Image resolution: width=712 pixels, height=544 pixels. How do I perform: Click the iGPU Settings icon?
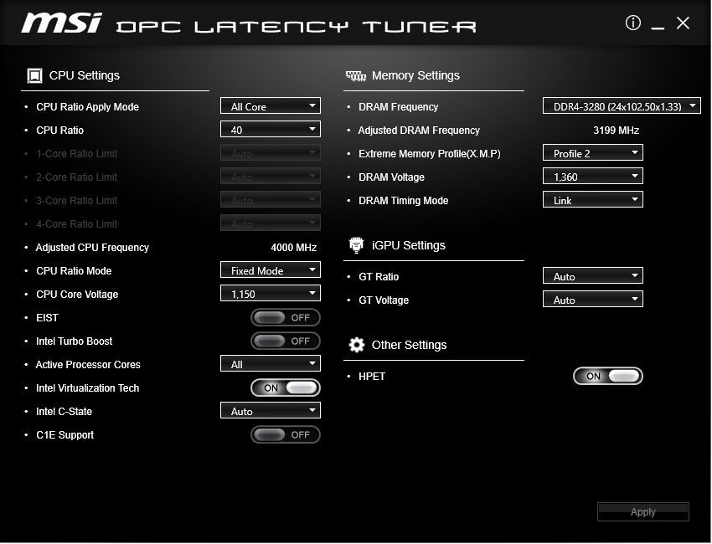[x=357, y=245]
